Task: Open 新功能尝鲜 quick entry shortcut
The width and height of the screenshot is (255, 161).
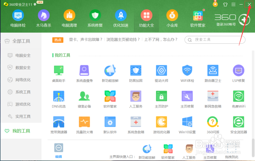Action: coord(147,152)
